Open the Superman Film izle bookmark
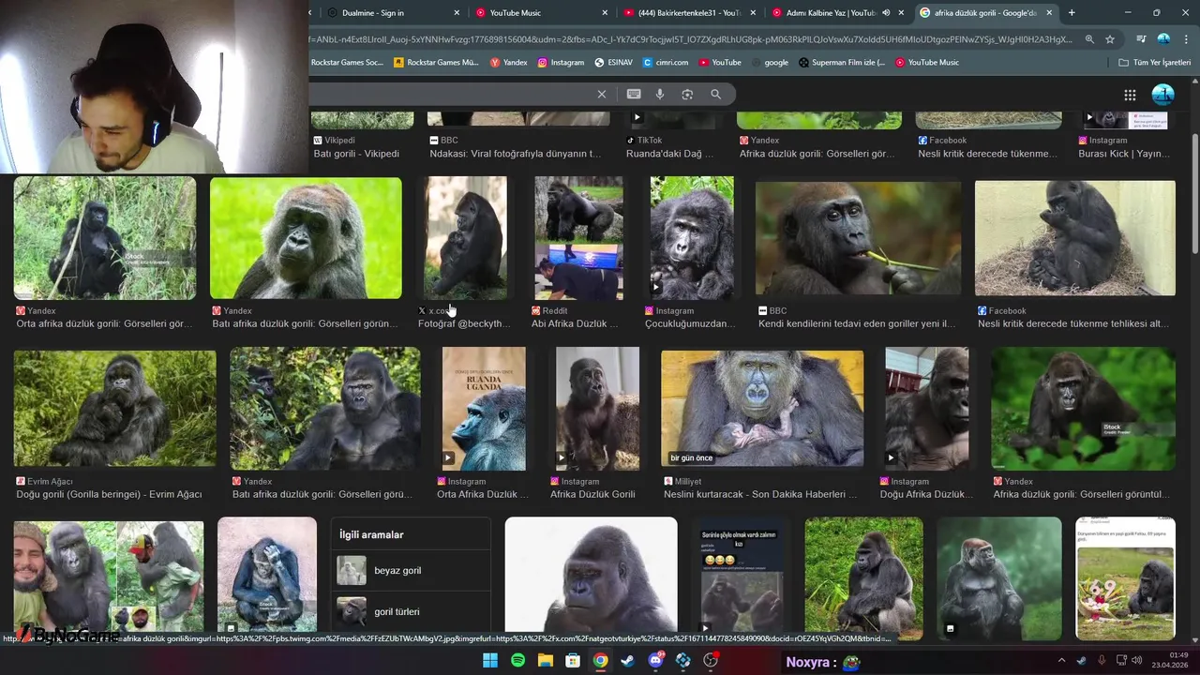The image size is (1200, 675). coord(842,63)
